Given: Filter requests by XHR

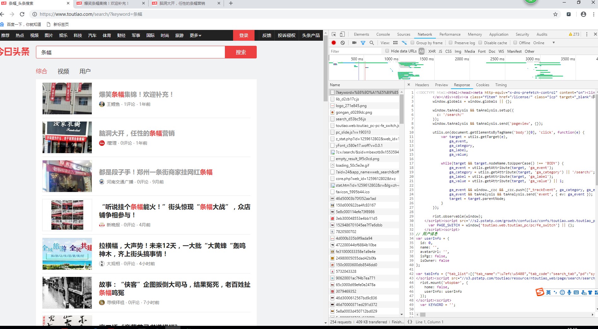Looking at the screenshot, I should coord(432,51).
